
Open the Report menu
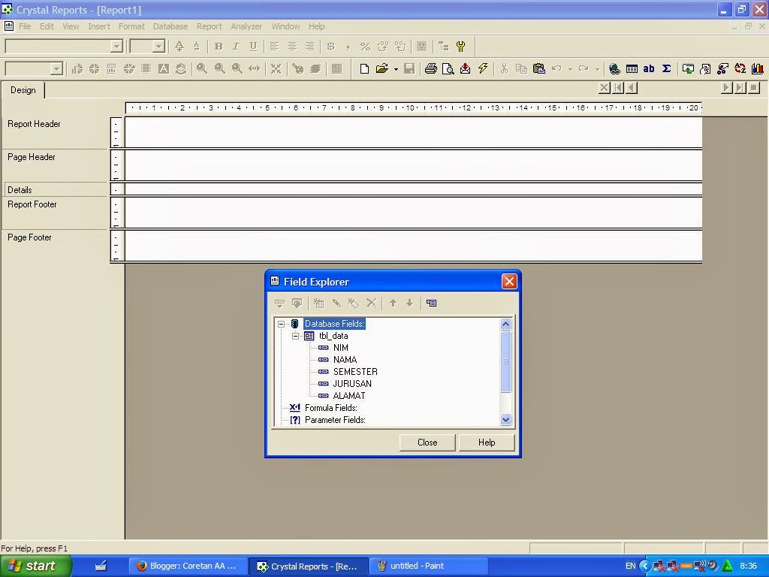coord(209,26)
